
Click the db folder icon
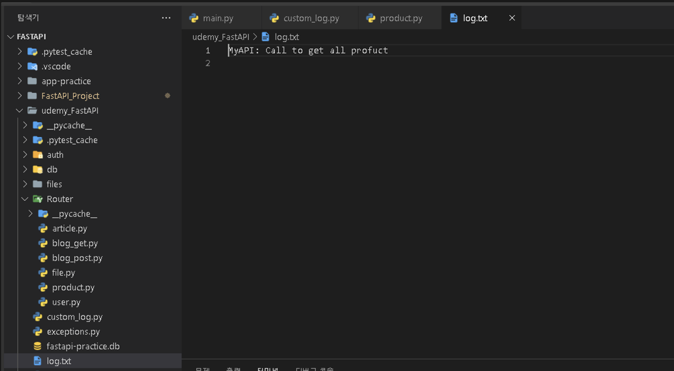coord(38,169)
